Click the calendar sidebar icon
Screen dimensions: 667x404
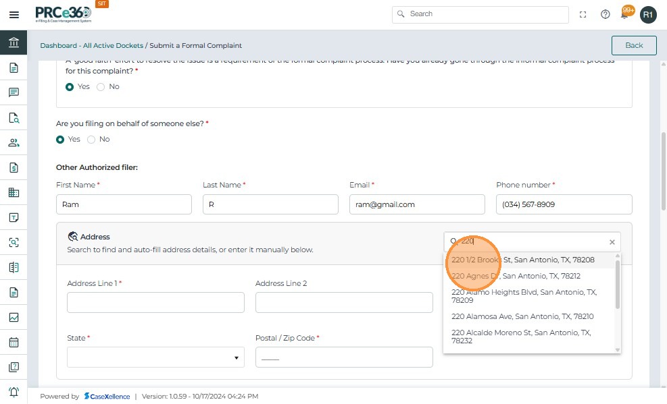[14, 342]
